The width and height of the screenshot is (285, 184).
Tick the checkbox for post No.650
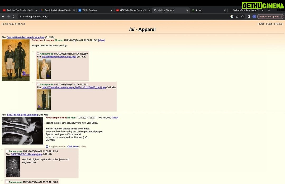38,54
